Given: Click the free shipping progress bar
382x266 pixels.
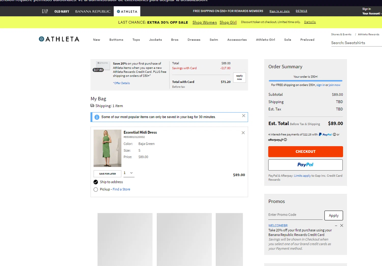Looking at the screenshot, I should pos(306,81).
